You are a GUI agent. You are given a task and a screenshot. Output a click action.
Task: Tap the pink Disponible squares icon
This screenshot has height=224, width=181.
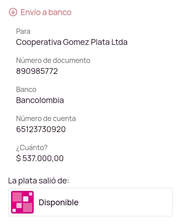tap(22, 202)
